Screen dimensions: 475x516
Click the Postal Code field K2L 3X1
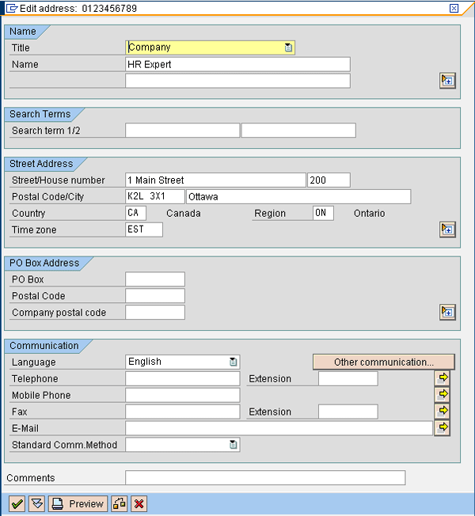(155, 196)
